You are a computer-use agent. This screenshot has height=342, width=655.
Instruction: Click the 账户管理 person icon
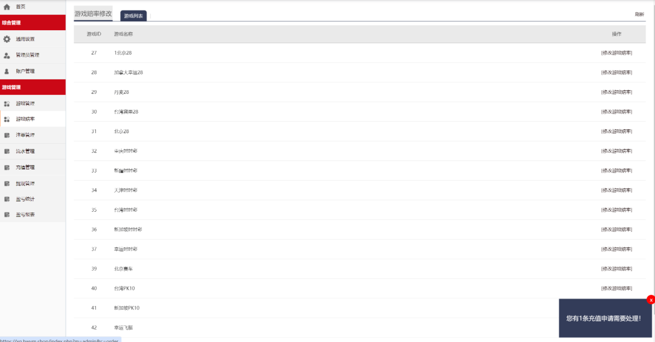[x=7, y=71]
